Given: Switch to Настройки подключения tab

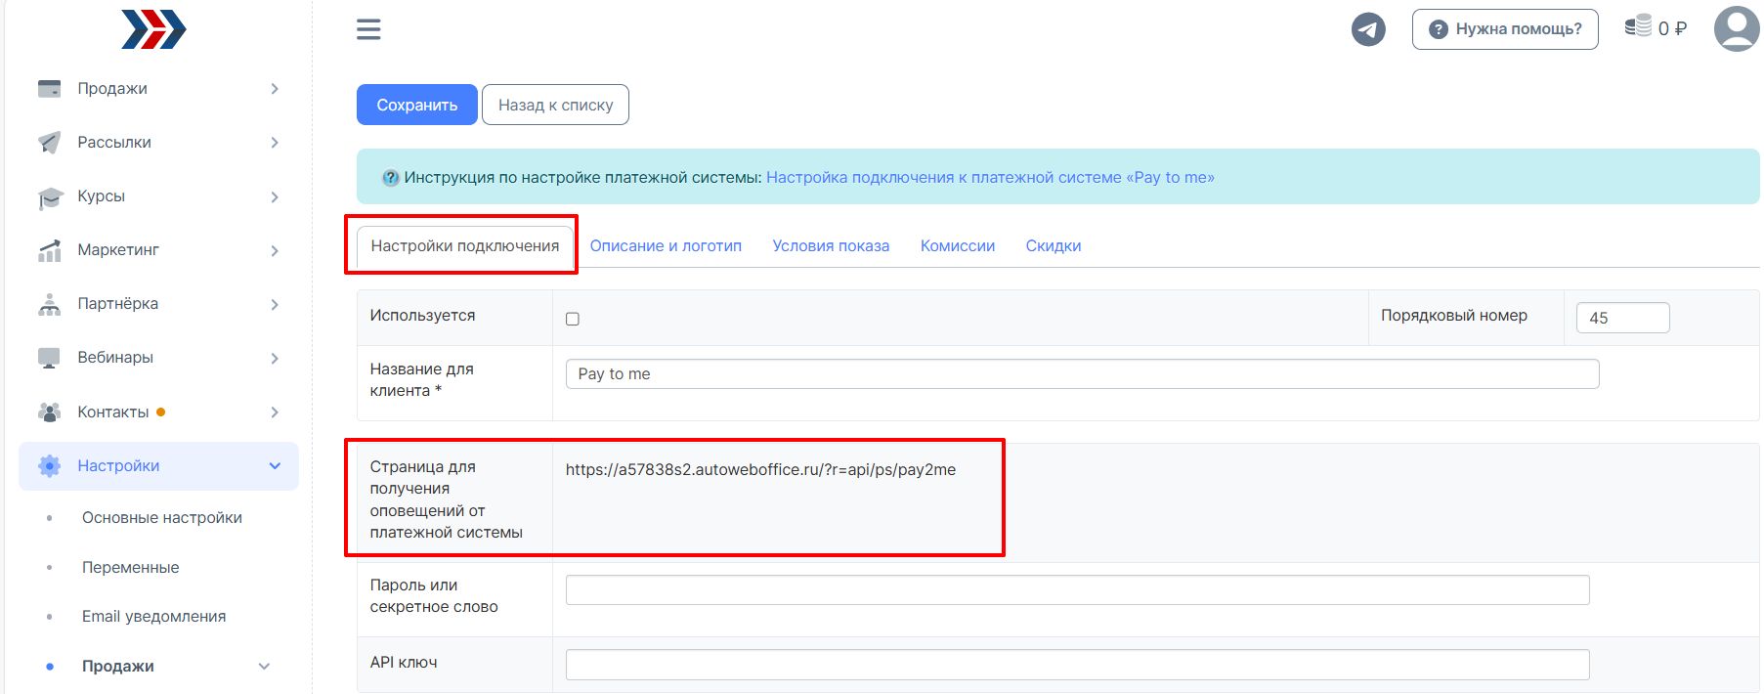Looking at the screenshot, I should (x=465, y=246).
